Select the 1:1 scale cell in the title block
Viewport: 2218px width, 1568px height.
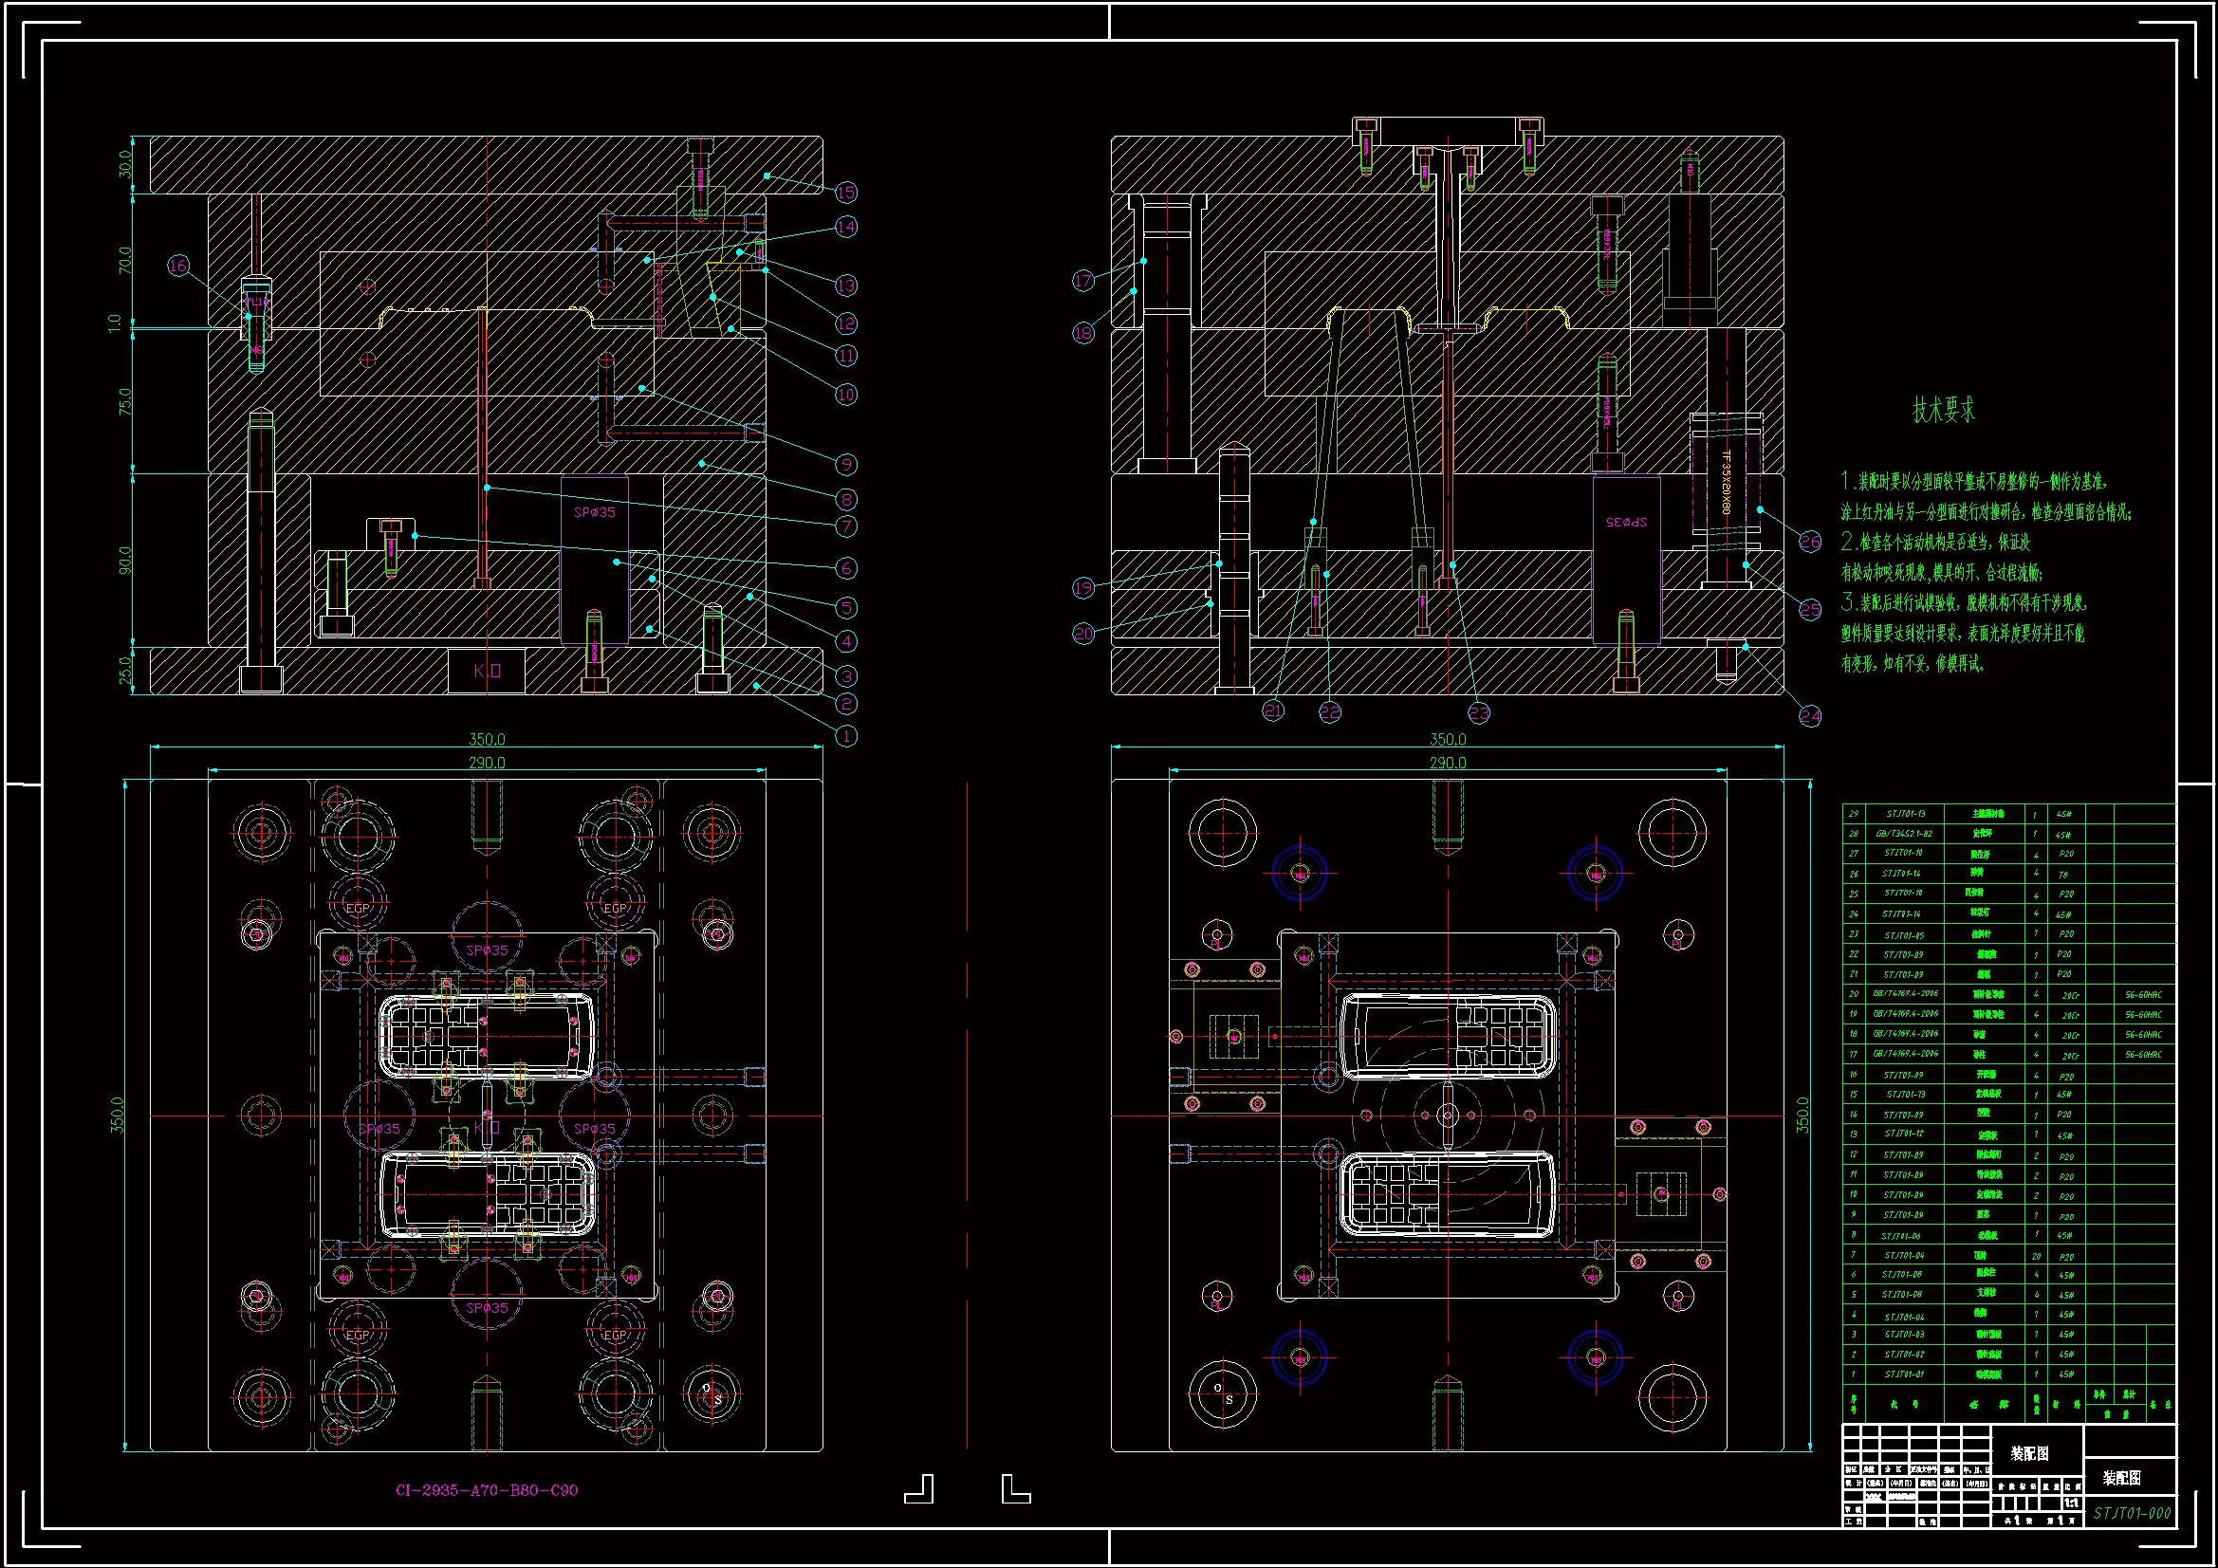coord(2071,1503)
